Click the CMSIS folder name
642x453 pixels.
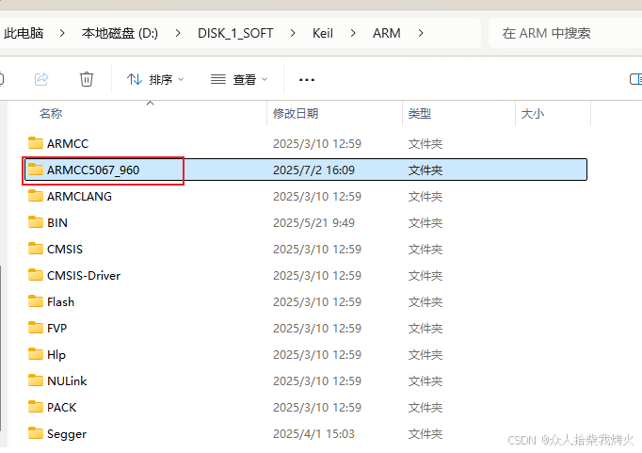click(65, 249)
